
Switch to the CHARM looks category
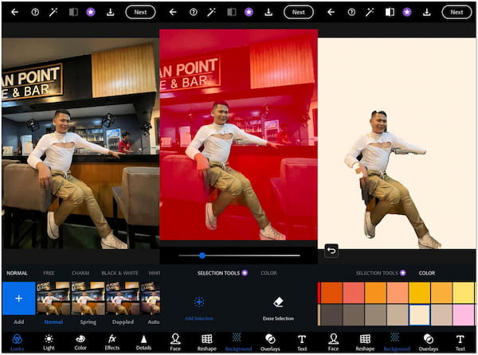pyautogui.click(x=80, y=273)
